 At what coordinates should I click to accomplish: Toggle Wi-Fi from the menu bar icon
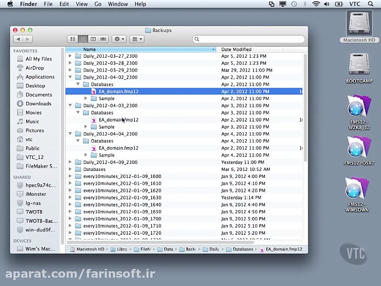(316, 4)
